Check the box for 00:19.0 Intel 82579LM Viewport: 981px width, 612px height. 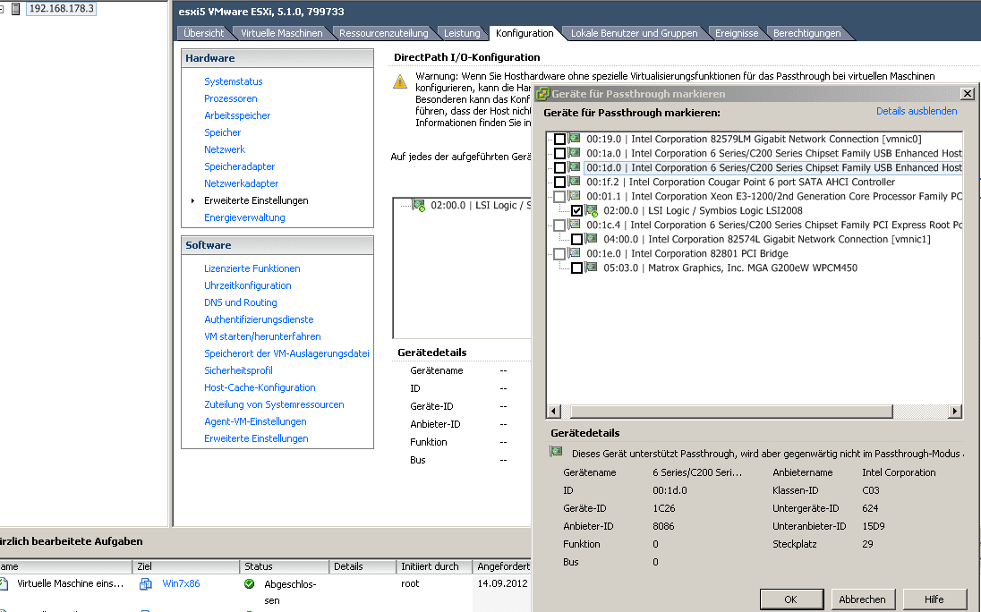pos(560,139)
